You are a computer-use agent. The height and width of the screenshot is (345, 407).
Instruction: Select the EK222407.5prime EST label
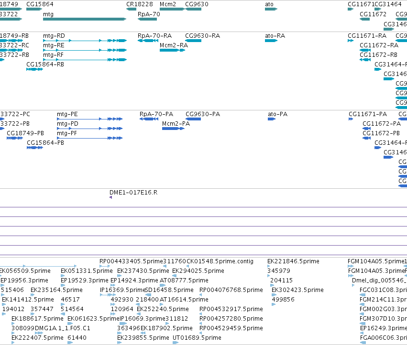click(37, 338)
